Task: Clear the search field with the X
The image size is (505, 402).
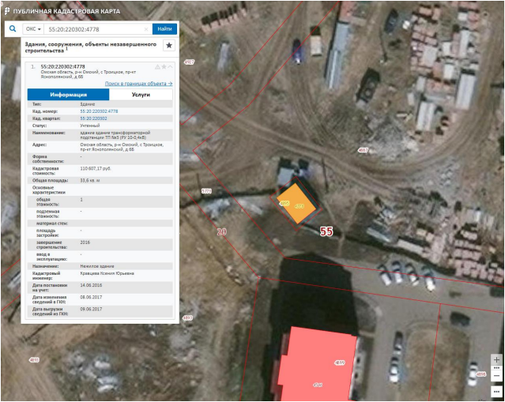Action: click(145, 28)
